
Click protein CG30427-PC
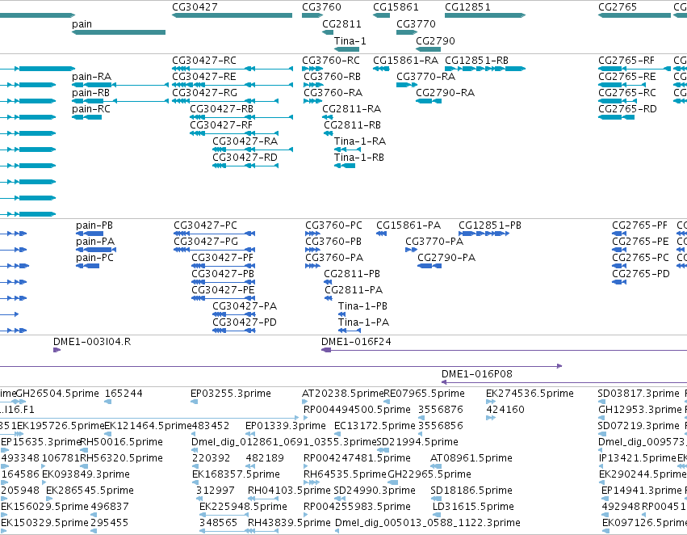click(205, 225)
